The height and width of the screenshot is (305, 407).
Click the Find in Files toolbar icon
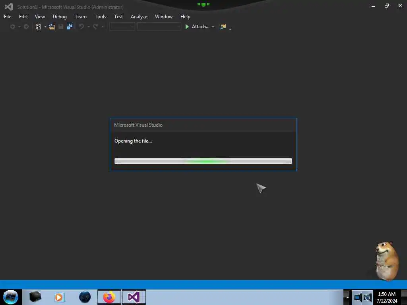223,27
